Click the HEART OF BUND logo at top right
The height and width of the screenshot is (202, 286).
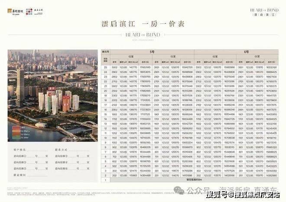[x=264, y=12]
